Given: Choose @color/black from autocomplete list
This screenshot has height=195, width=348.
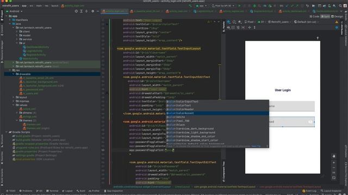Looking at the screenshot, I should pyautogui.click(x=217, y=125).
